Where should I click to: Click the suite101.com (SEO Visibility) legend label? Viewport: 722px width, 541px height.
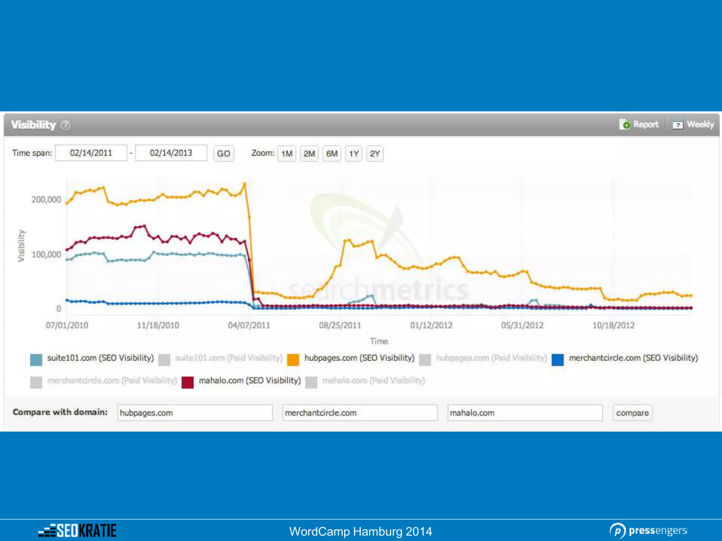tap(100, 358)
